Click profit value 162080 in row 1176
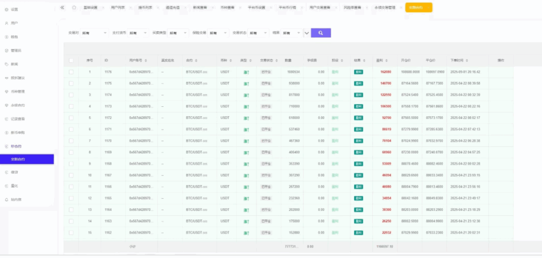Image resolution: width=542 pixels, height=258 pixels. [386, 72]
